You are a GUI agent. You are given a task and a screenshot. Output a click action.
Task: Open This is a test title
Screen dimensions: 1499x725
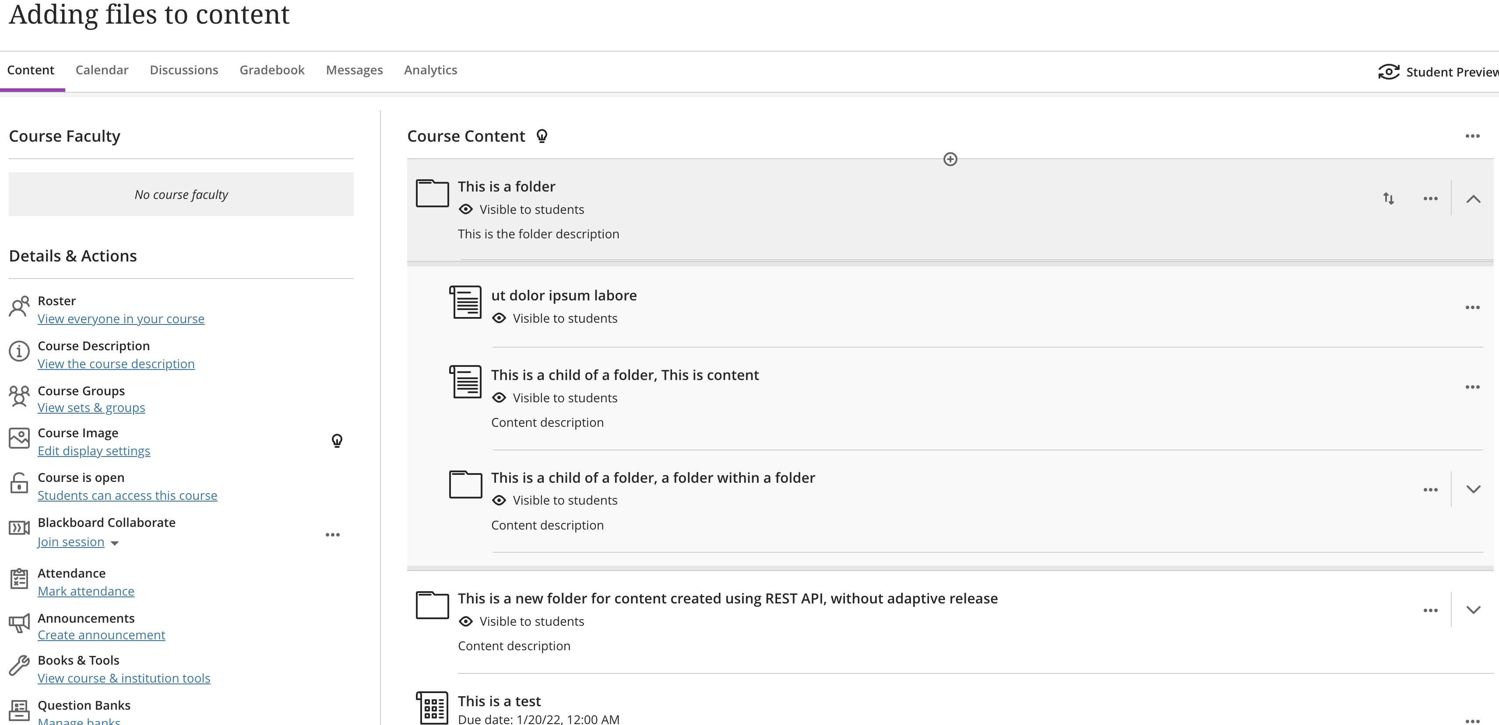pyautogui.click(x=499, y=701)
